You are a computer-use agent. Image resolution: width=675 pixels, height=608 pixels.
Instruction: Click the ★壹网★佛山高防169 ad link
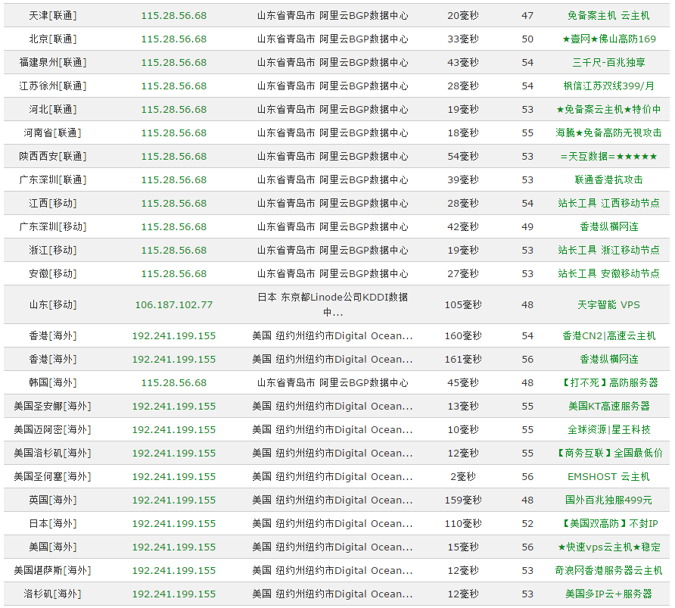pyautogui.click(x=608, y=39)
